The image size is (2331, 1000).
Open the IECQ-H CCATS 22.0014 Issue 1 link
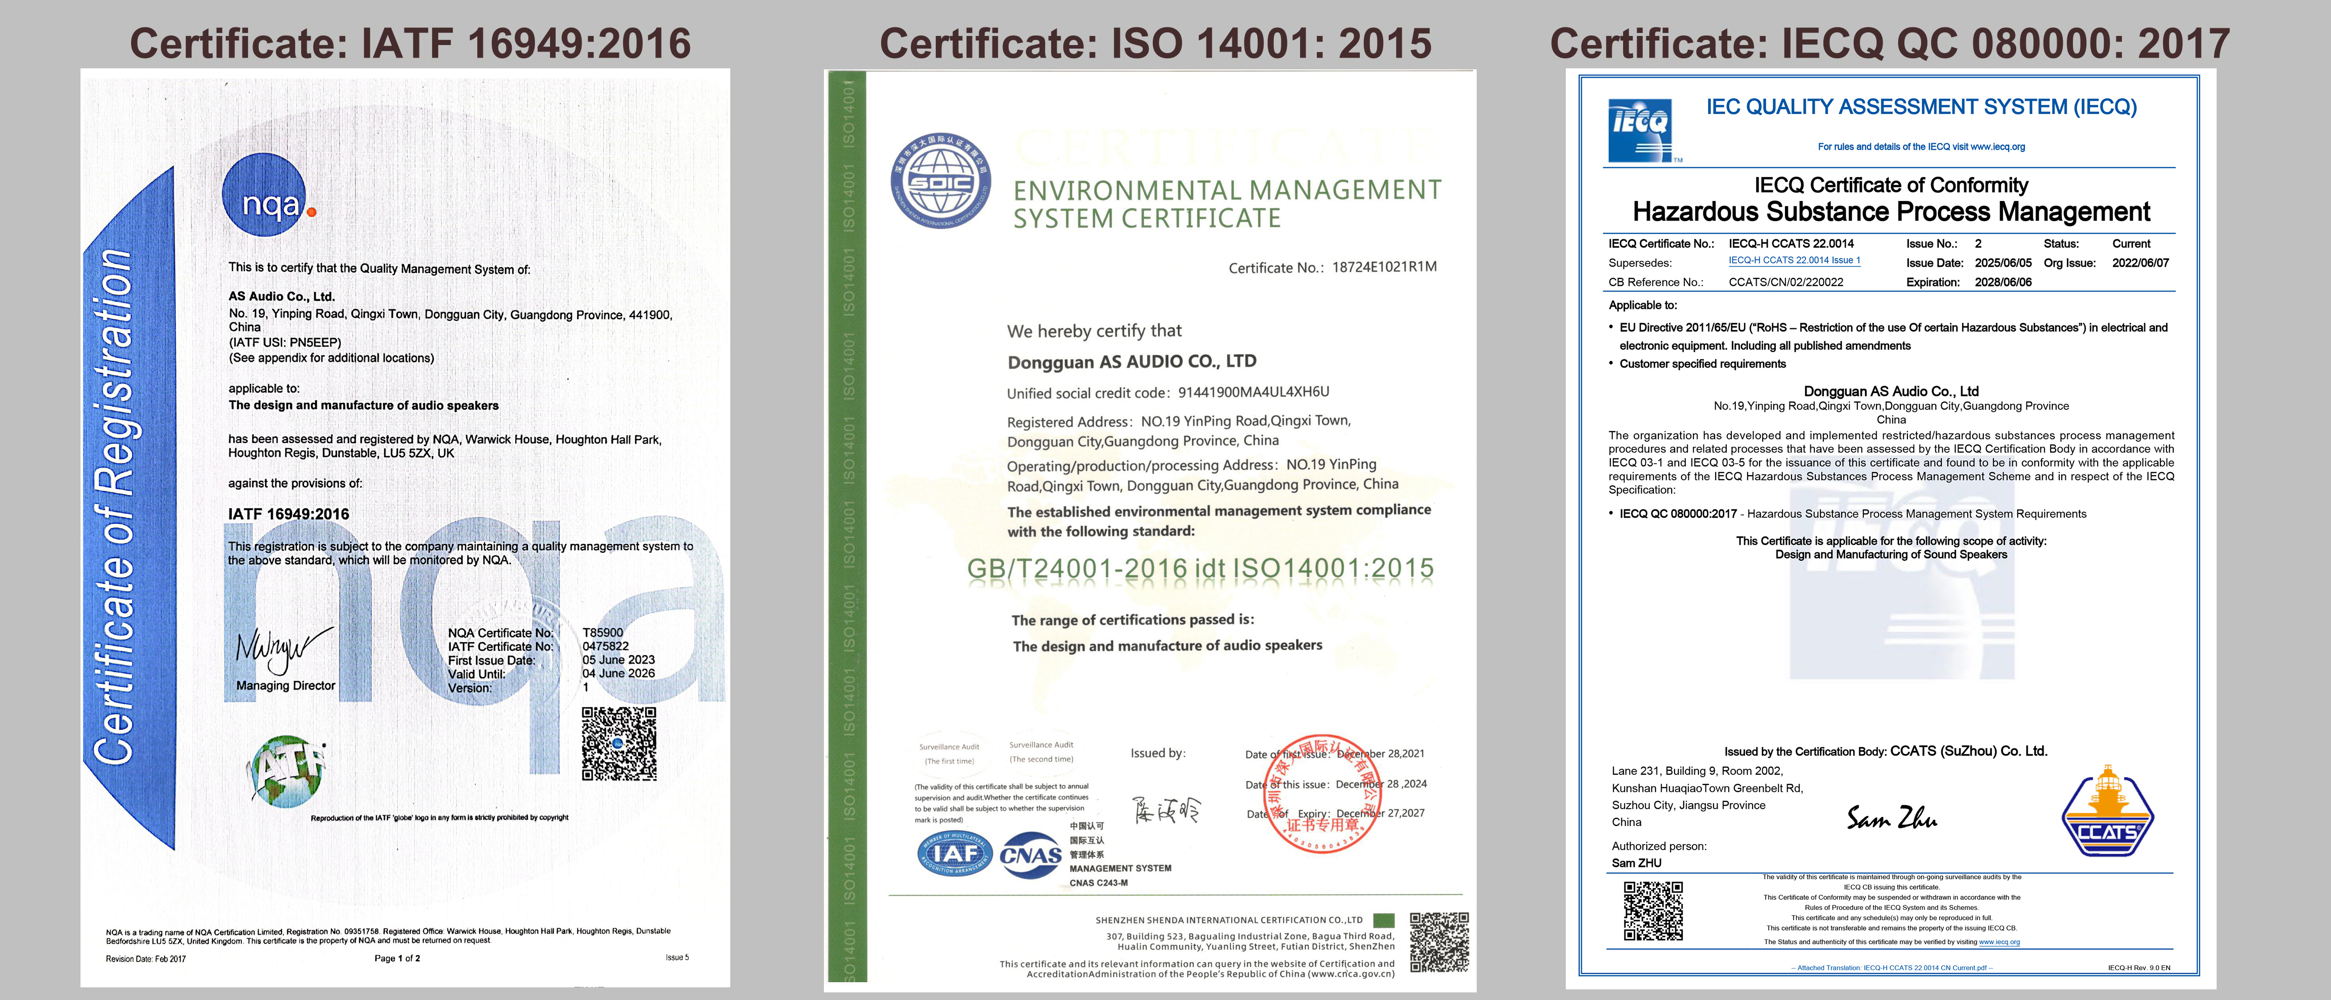coord(1794,261)
